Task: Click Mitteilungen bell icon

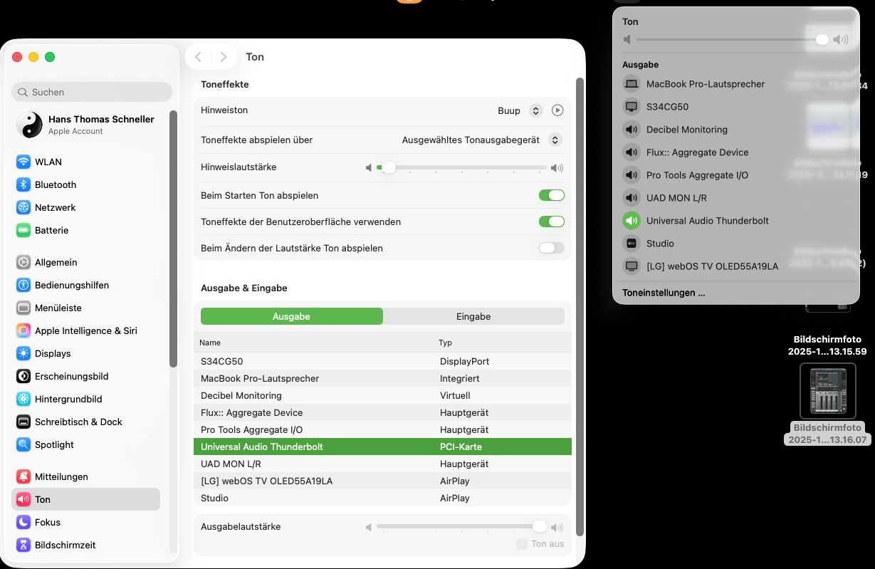Action: click(23, 476)
